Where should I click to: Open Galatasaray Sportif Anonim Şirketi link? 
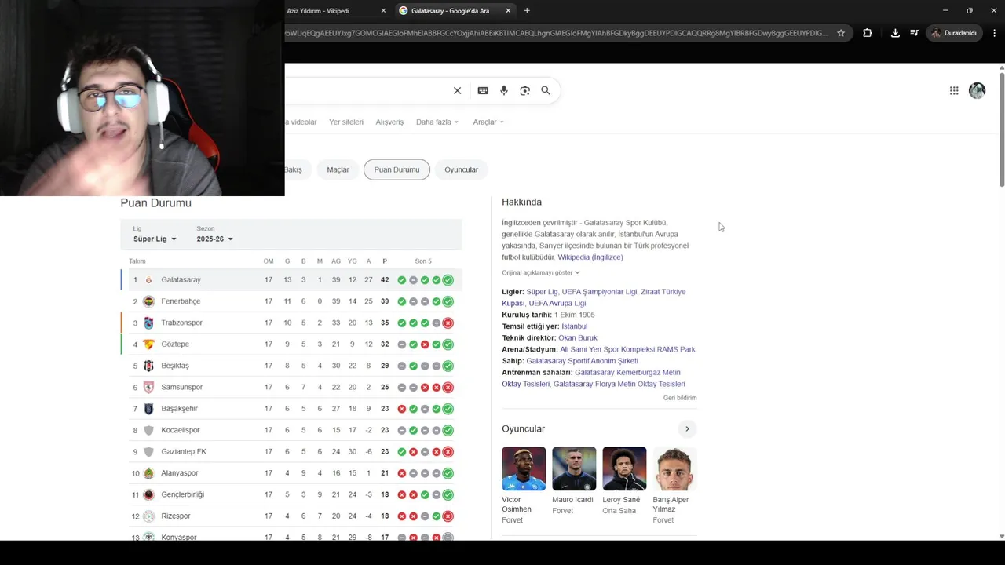pyautogui.click(x=582, y=361)
